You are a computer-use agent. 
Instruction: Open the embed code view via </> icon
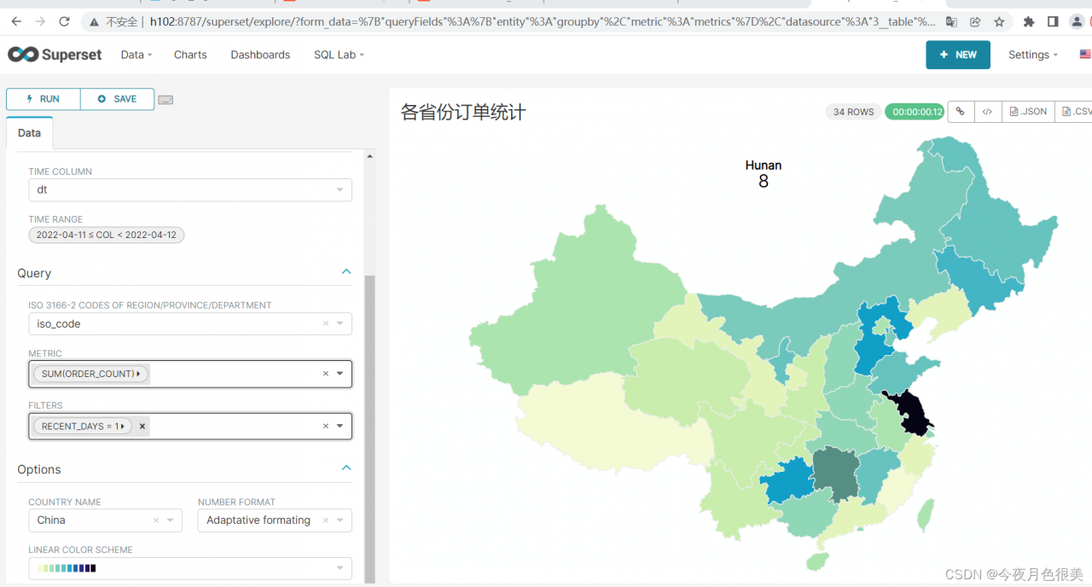[987, 111]
